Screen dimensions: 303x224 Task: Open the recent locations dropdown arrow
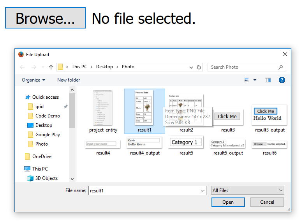(43, 67)
